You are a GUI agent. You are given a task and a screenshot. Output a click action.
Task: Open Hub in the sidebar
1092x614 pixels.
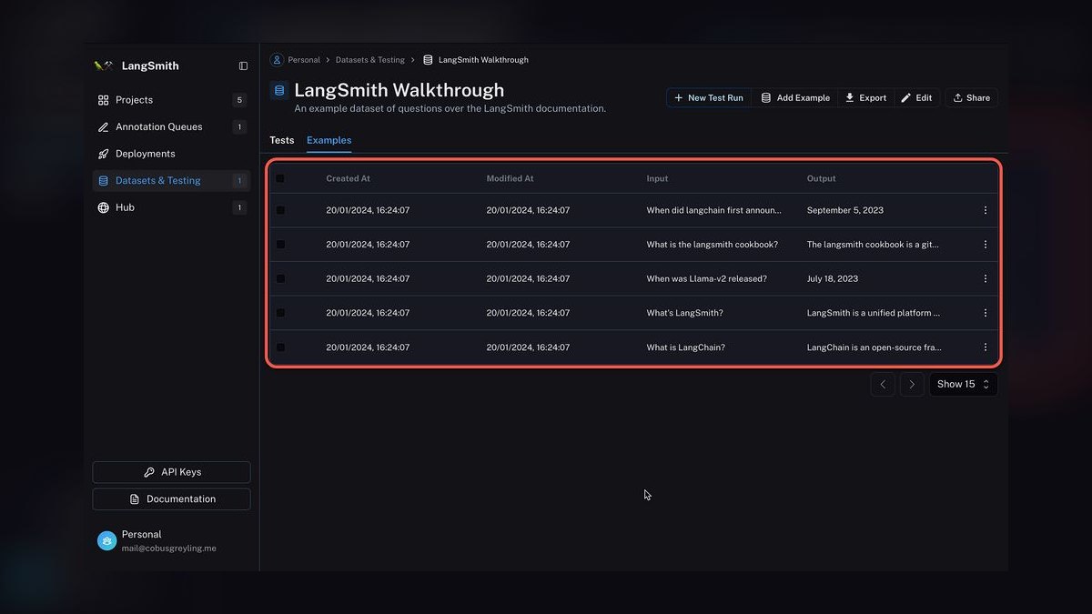[171, 207]
